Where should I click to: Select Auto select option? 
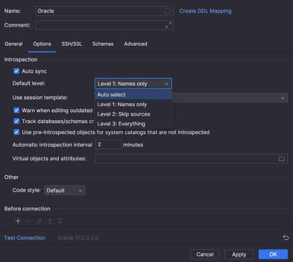[133, 94]
